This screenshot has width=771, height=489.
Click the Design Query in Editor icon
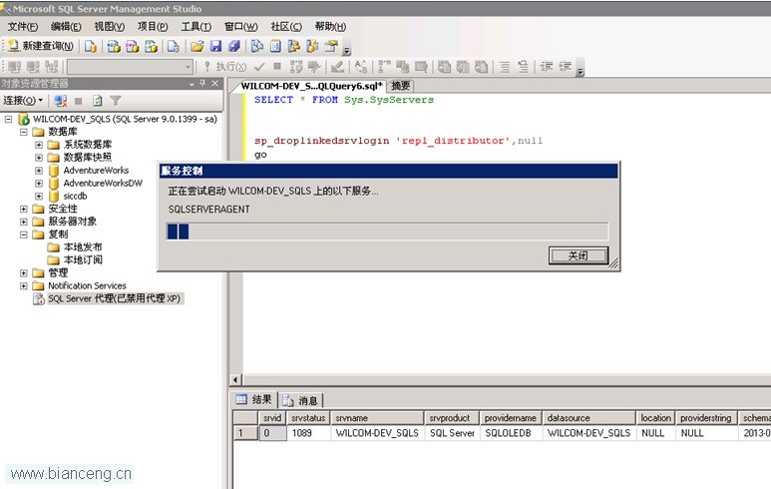tap(337, 67)
